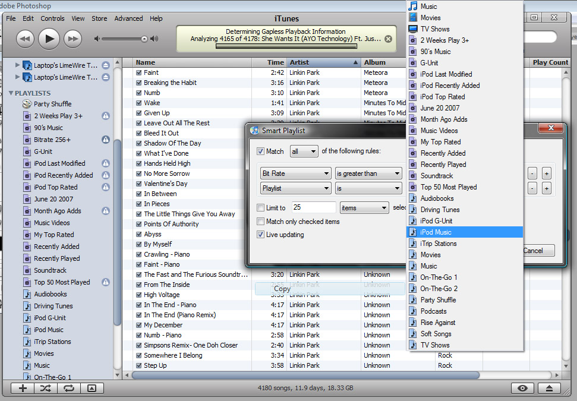Image resolution: width=577 pixels, height=401 pixels.
Task: Click alert icon beside Top 50 Most Played
Action: [106, 282]
